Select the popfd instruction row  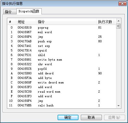62,69
